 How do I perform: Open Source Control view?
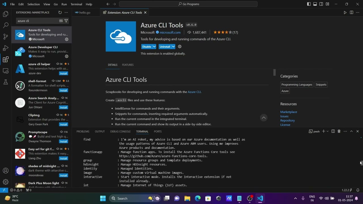click(6, 37)
